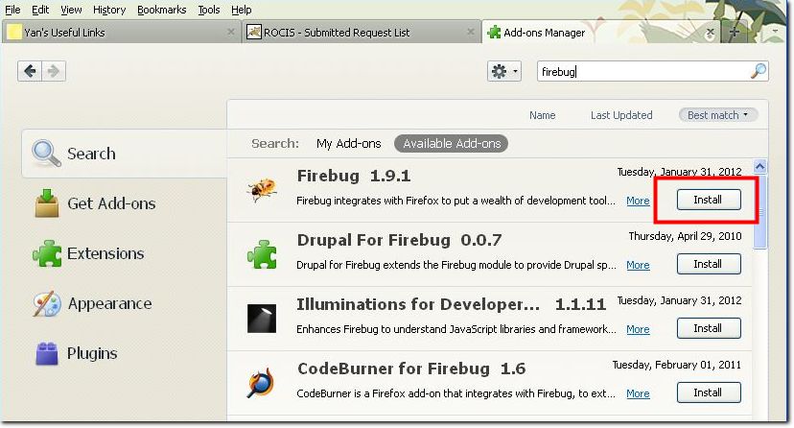Click the forward navigation arrow
The image size is (794, 428).
coord(54,71)
